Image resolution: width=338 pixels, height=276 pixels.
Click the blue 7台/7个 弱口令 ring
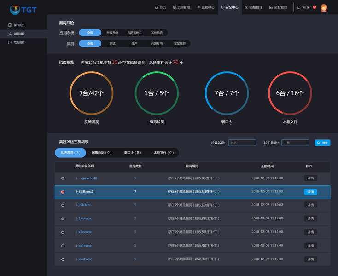(227, 93)
